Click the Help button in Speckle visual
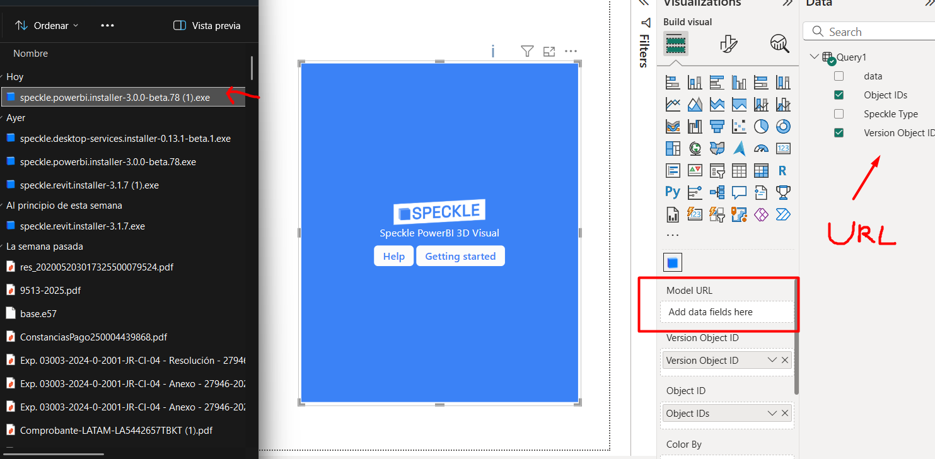The width and height of the screenshot is (935, 459). click(394, 256)
